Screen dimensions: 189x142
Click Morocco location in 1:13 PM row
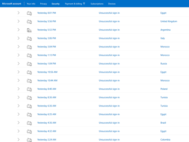tap(165, 55)
